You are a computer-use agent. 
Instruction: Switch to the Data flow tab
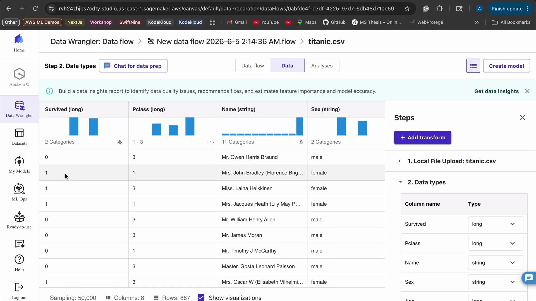252,66
